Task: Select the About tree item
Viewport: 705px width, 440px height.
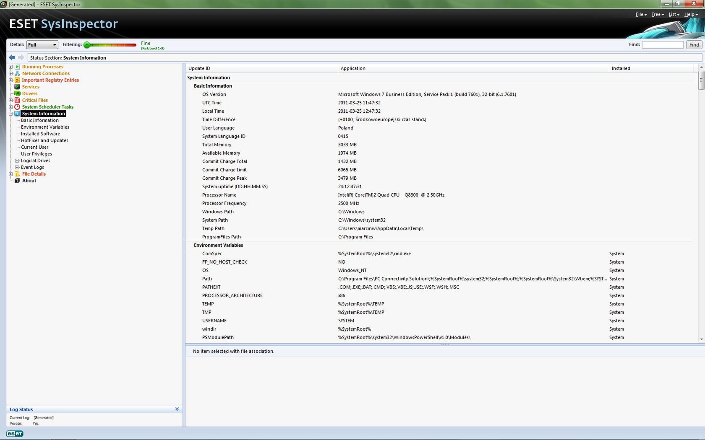Action: (x=29, y=181)
